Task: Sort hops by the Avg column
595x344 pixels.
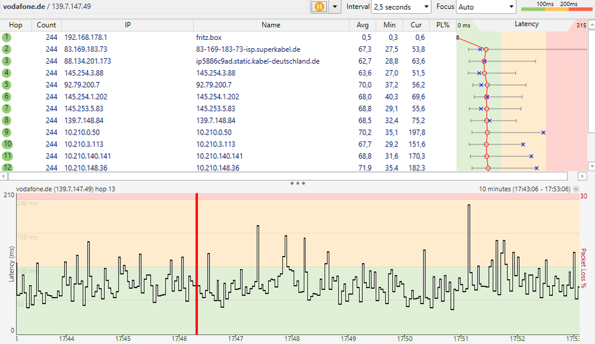Action: [x=364, y=25]
